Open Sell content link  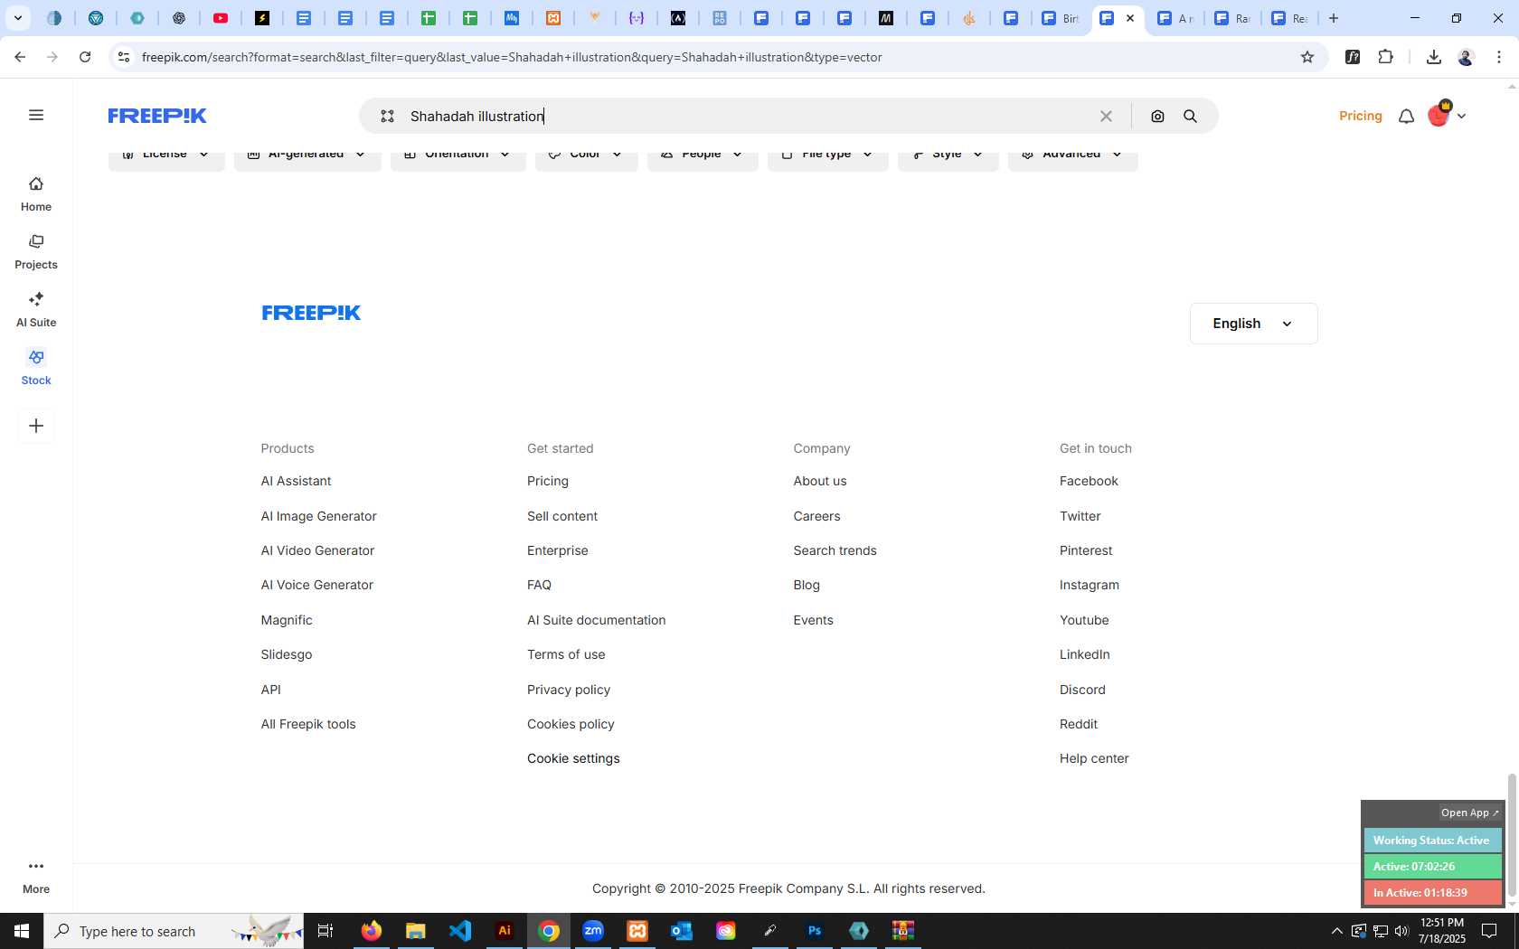click(562, 516)
